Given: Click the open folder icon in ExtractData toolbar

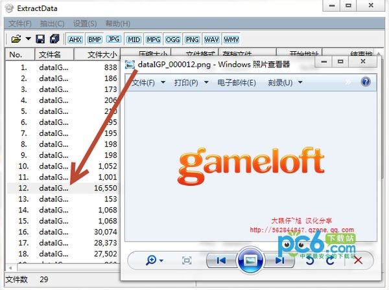Looking at the screenshot, I should click(16, 39).
